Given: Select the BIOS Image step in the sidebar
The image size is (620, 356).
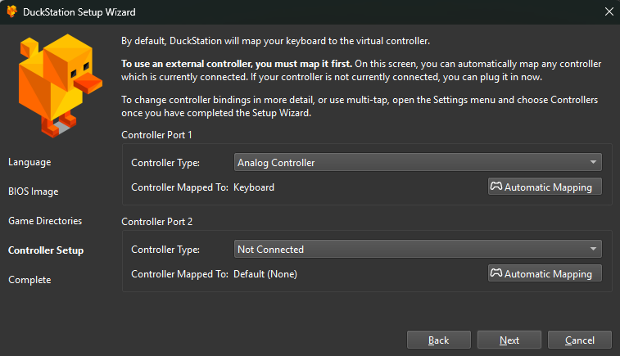Looking at the screenshot, I should [x=34, y=192].
